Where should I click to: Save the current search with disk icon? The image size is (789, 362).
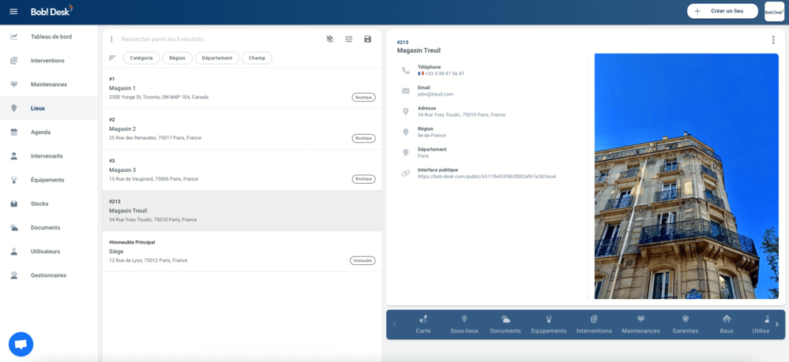[x=367, y=39]
